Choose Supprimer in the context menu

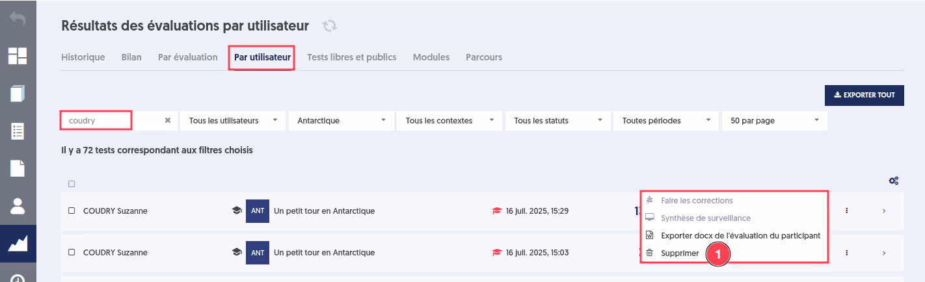(x=680, y=253)
